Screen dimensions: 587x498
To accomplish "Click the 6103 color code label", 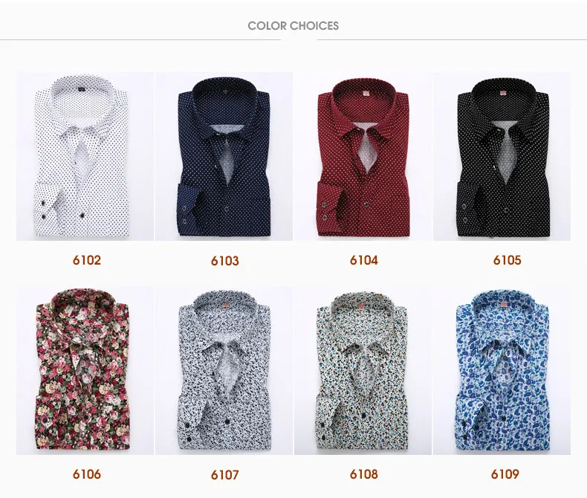I will [224, 261].
